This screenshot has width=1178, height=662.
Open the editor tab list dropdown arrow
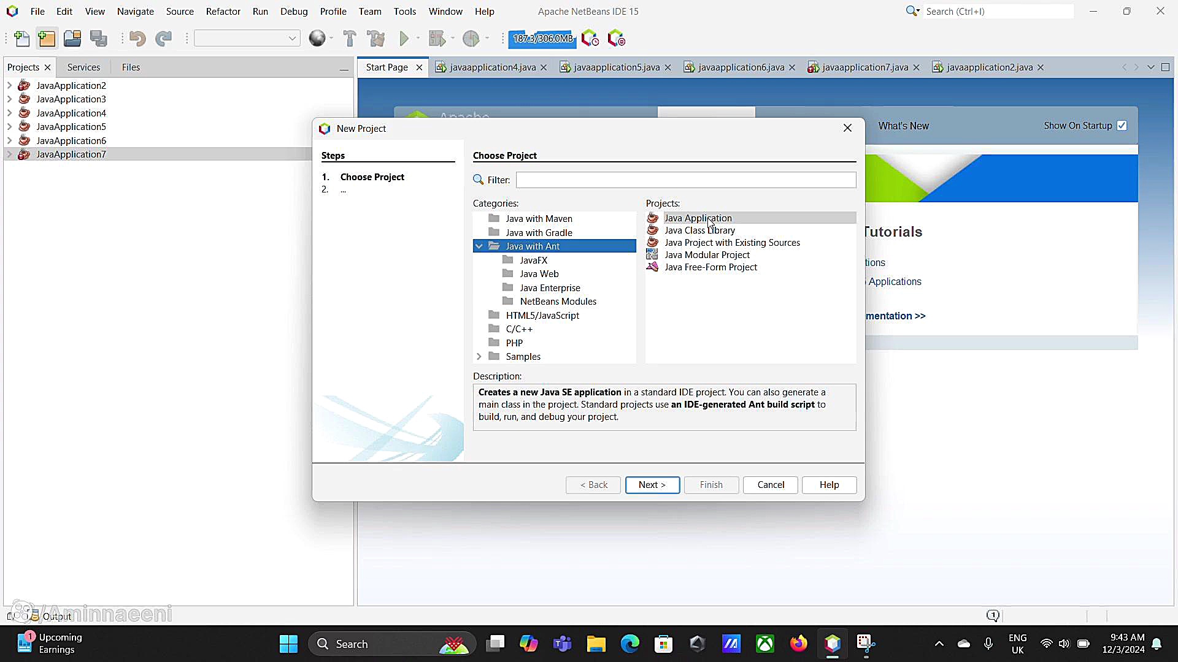point(1150,67)
